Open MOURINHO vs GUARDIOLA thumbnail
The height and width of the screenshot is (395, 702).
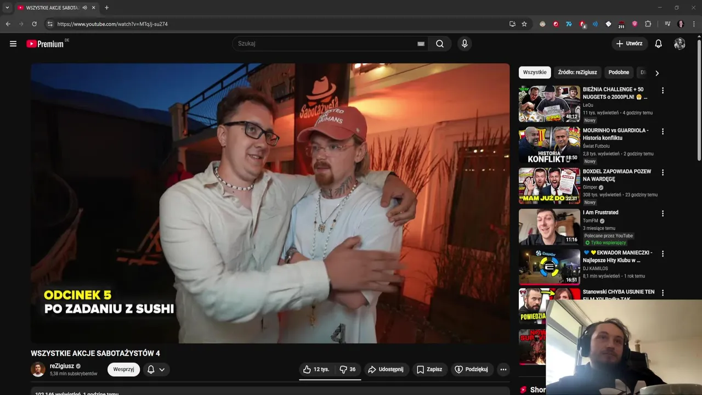(x=549, y=145)
